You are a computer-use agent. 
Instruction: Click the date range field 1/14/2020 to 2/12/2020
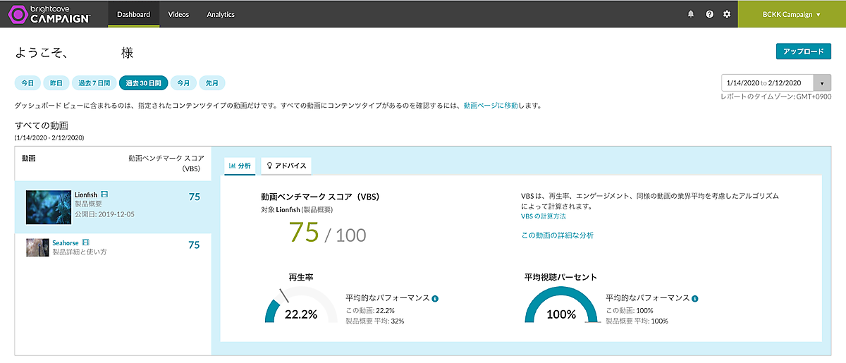[x=766, y=82]
